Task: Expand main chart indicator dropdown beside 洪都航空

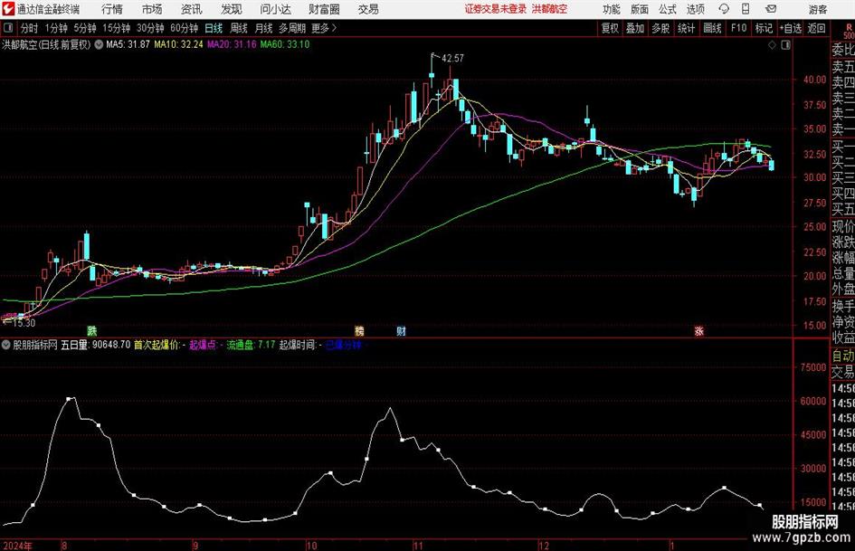Action: [x=99, y=44]
